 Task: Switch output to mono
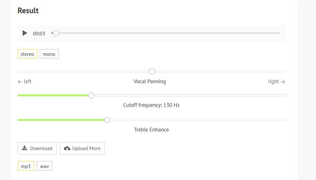click(x=49, y=54)
